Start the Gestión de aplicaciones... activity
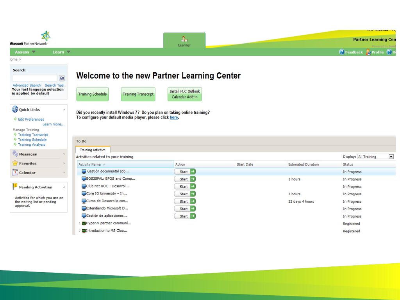Screen dimensions: 400x300 (185, 216)
